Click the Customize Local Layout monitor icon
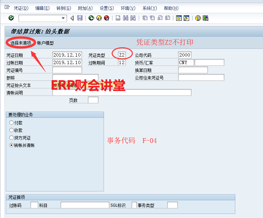 206,18
